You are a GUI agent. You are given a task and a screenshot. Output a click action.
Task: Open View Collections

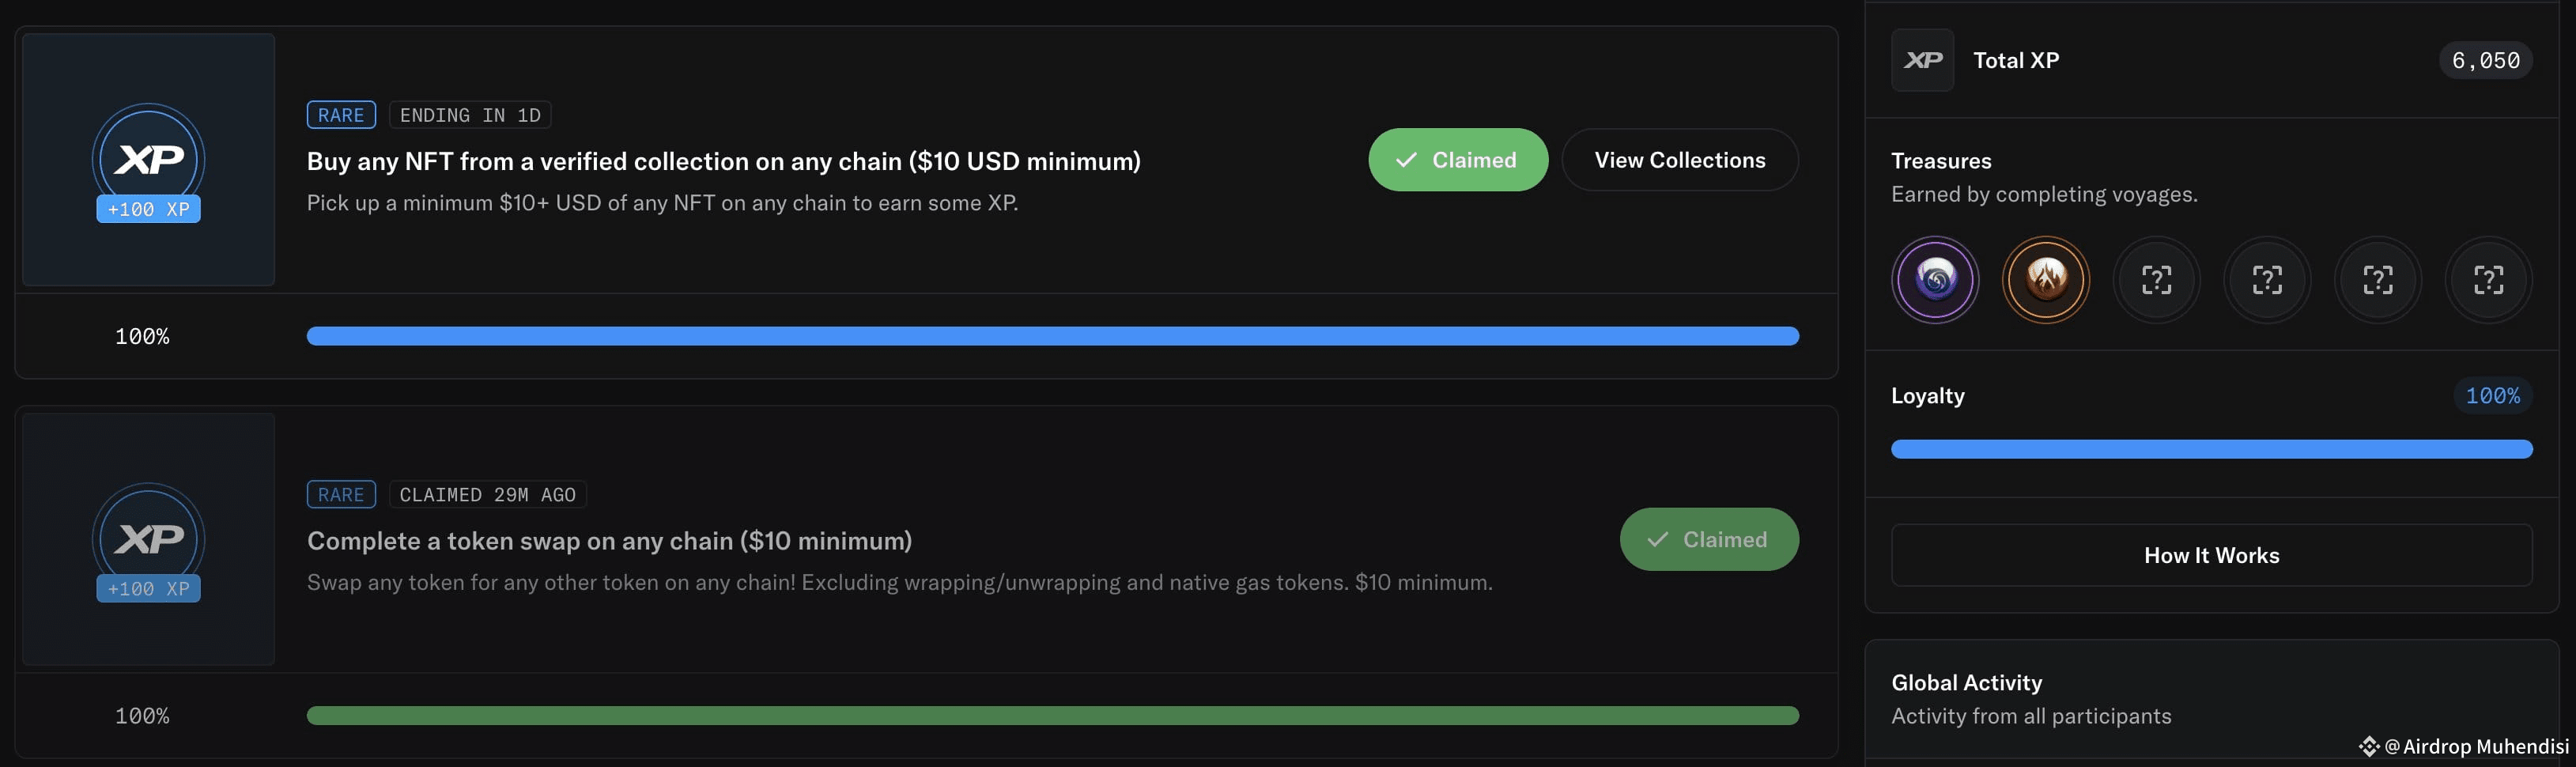(1679, 160)
